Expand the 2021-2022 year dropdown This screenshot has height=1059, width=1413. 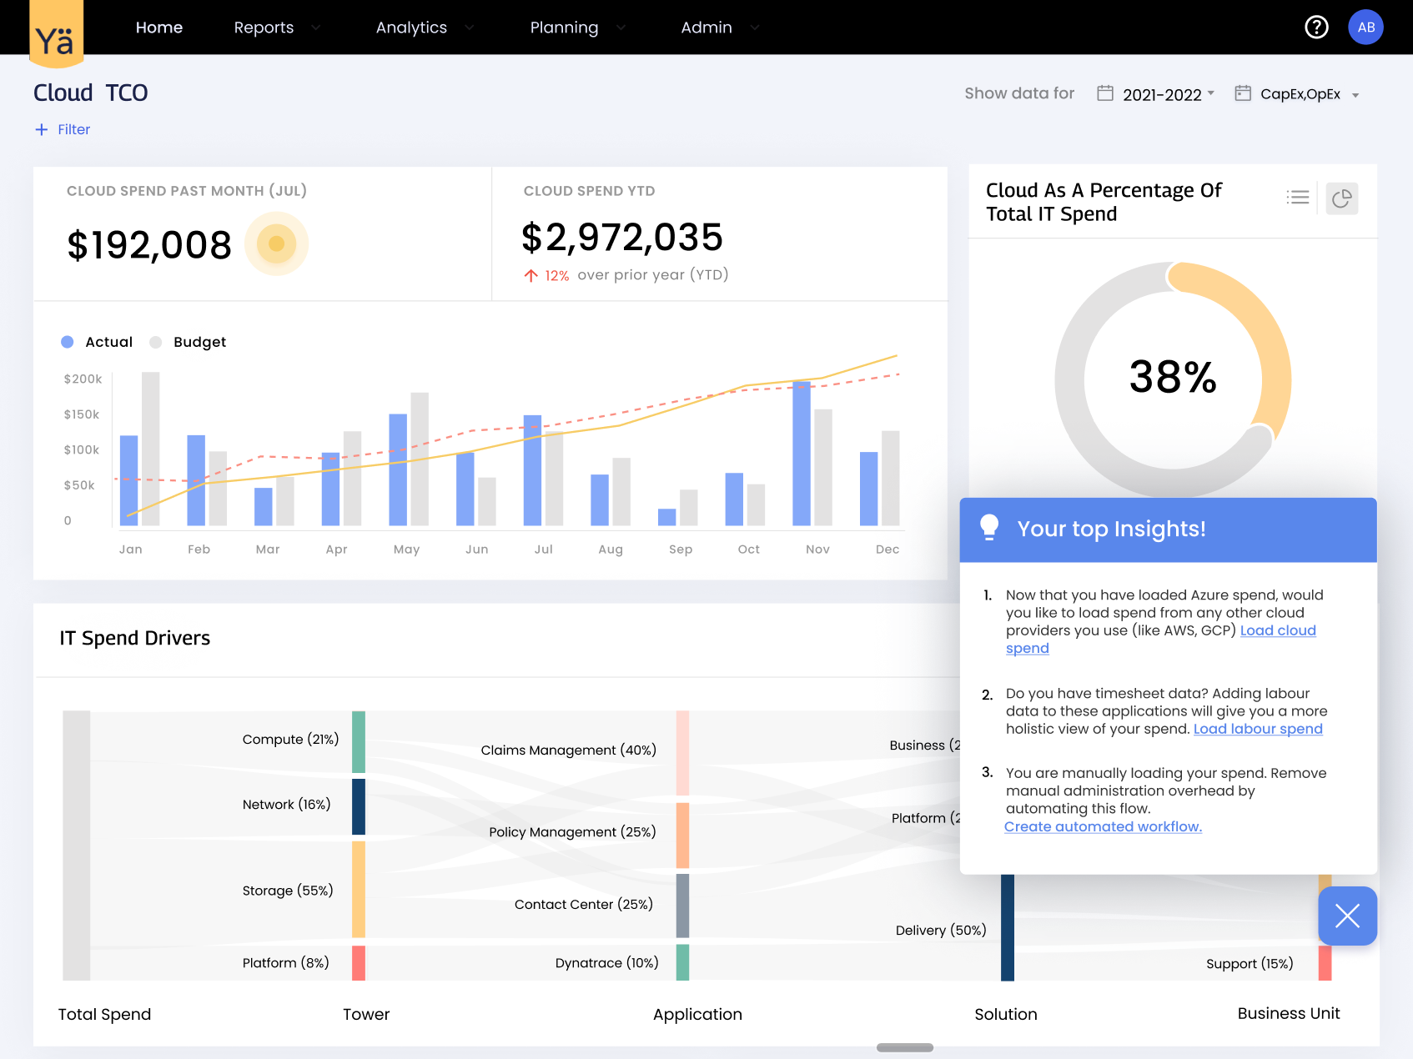[x=1168, y=94]
